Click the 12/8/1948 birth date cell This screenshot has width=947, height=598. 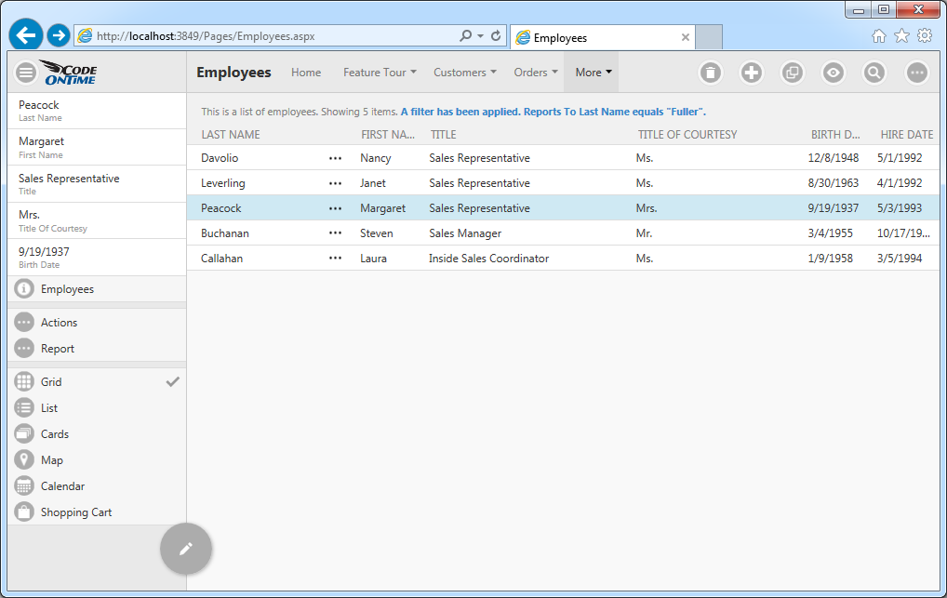833,158
